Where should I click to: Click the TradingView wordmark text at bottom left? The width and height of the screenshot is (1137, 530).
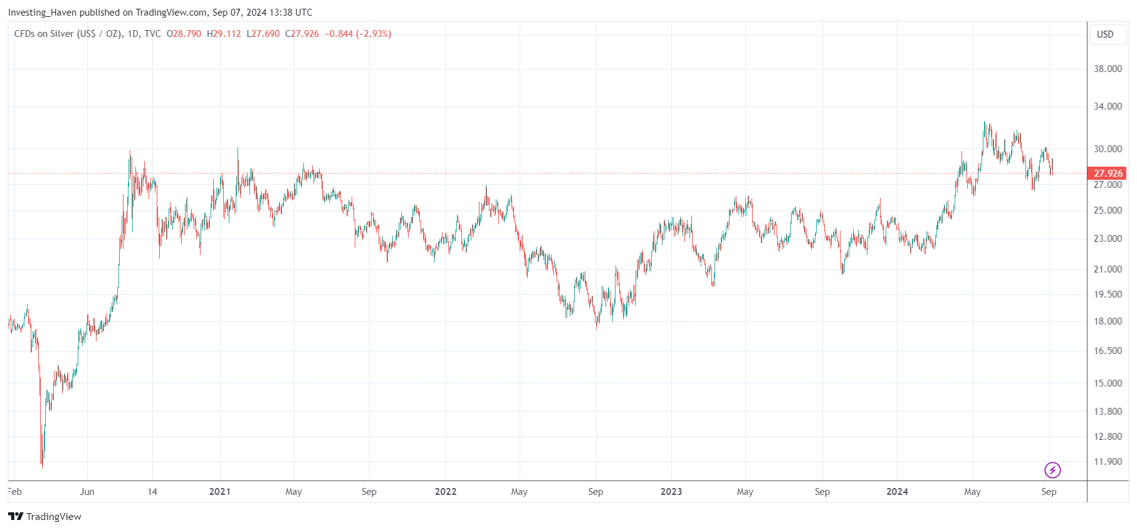(x=54, y=517)
